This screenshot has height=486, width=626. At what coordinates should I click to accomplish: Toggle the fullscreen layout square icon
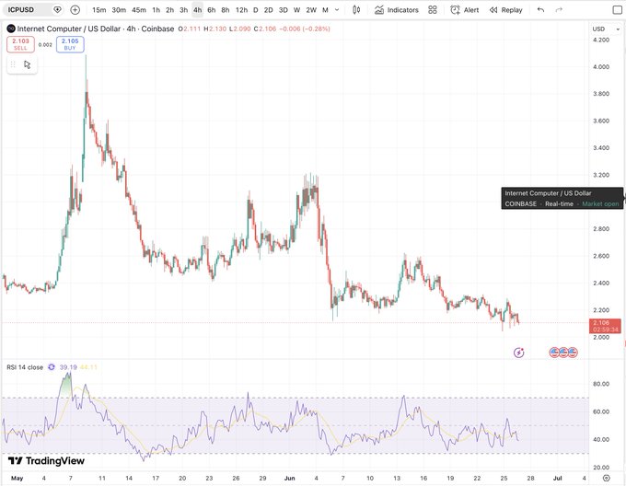click(x=617, y=10)
